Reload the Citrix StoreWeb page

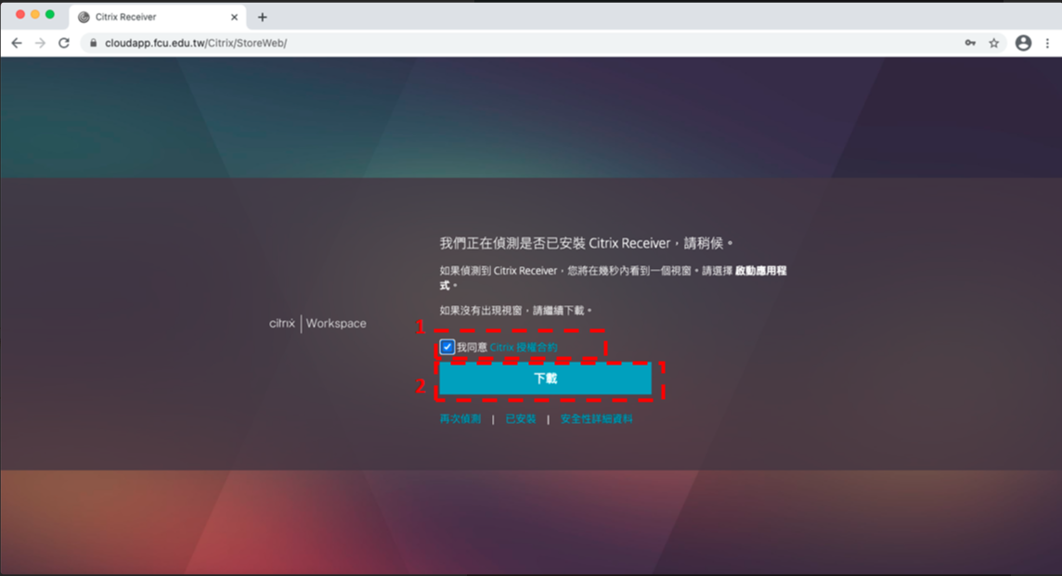pos(64,43)
